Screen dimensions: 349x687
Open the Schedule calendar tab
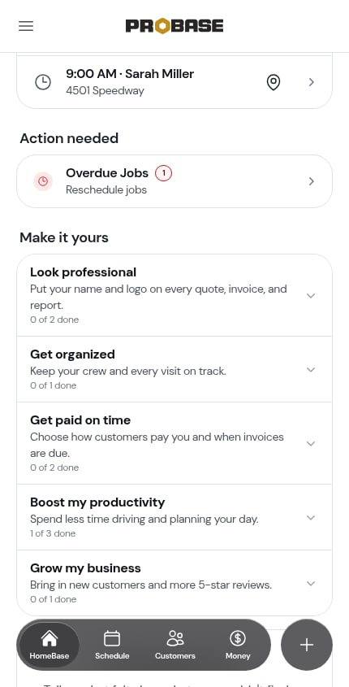point(112,645)
